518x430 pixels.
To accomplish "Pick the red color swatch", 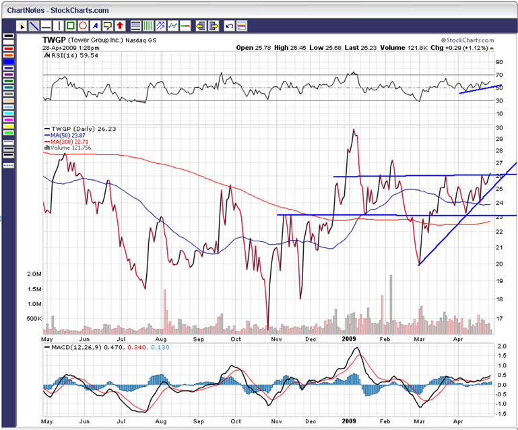I will click(9, 49).
